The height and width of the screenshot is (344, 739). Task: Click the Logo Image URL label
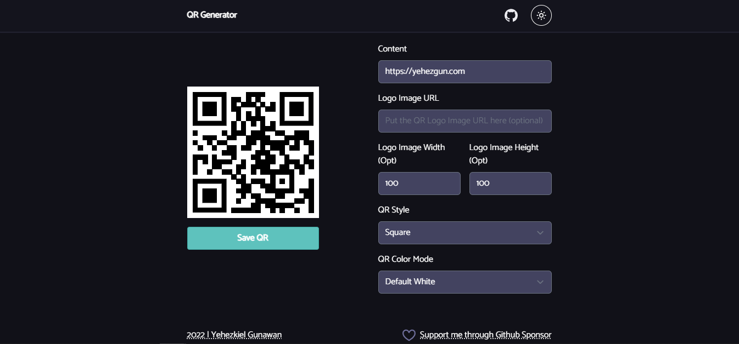[408, 98]
